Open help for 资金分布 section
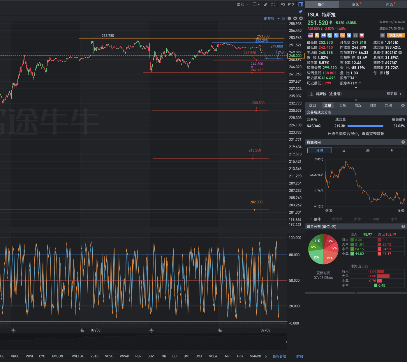This screenshot has height=362, width=407. (x=403, y=226)
